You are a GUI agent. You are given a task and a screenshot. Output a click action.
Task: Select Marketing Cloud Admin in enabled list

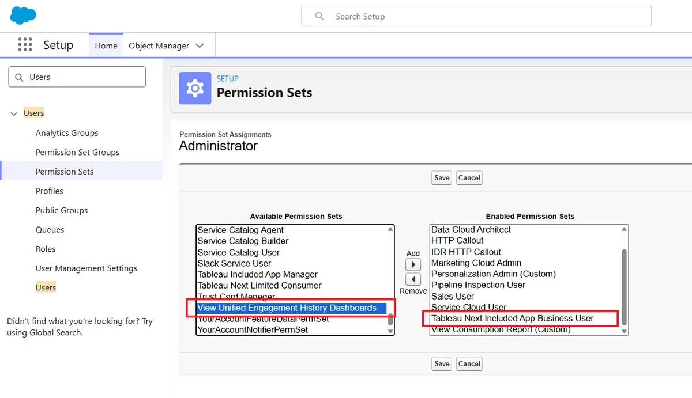tap(476, 263)
